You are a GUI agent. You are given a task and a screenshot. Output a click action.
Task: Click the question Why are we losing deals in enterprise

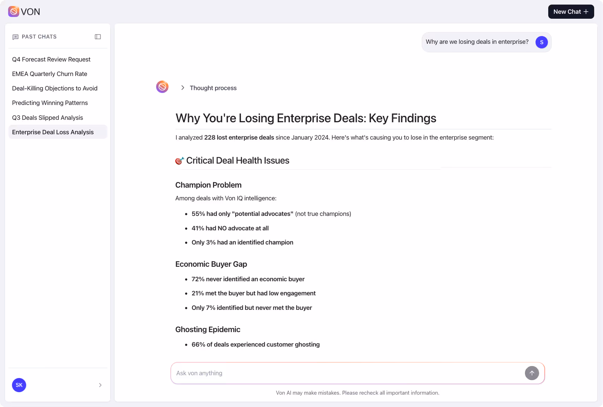(477, 42)
